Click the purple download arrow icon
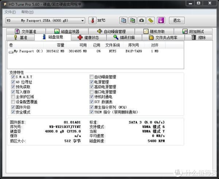Image resolution: width=219 pixels, height=179 pixels. (x=161, y=20)
